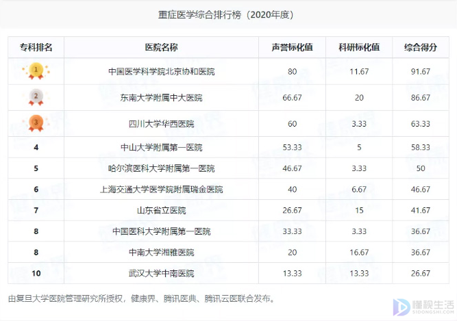This screenshot has width=457, height=321.
Task: Click reputation value 26.67
Action: click(x=292, y=210)
